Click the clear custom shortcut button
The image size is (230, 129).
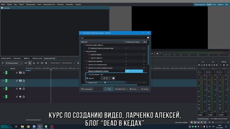coord(113,78)
